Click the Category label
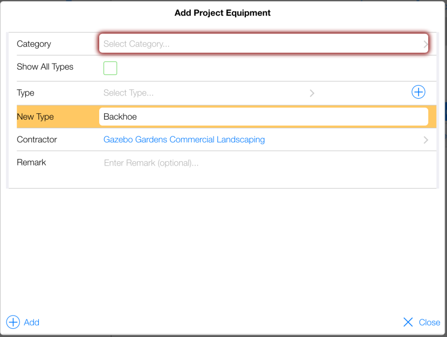 click(34, 44)
